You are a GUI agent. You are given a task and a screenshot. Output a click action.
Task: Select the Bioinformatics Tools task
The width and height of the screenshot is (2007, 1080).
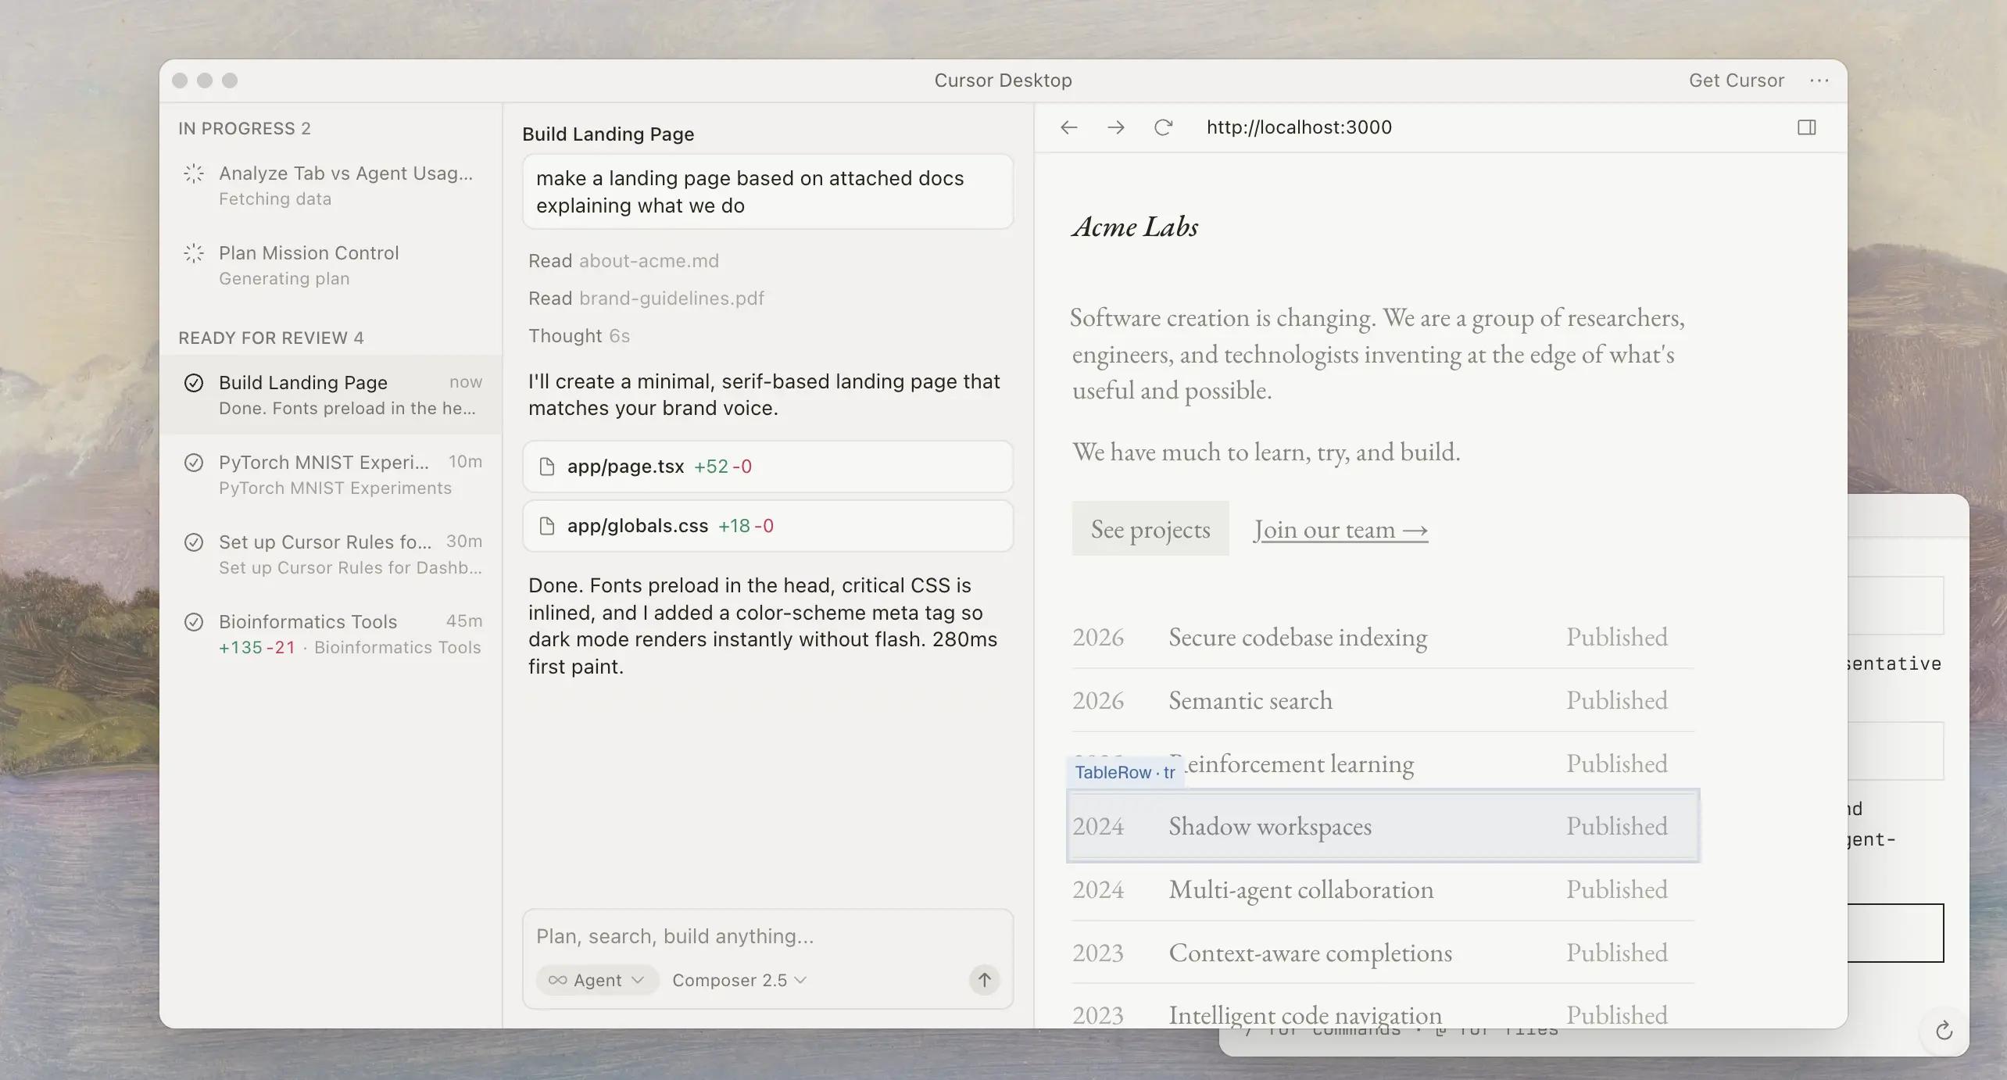click(331, 634)
